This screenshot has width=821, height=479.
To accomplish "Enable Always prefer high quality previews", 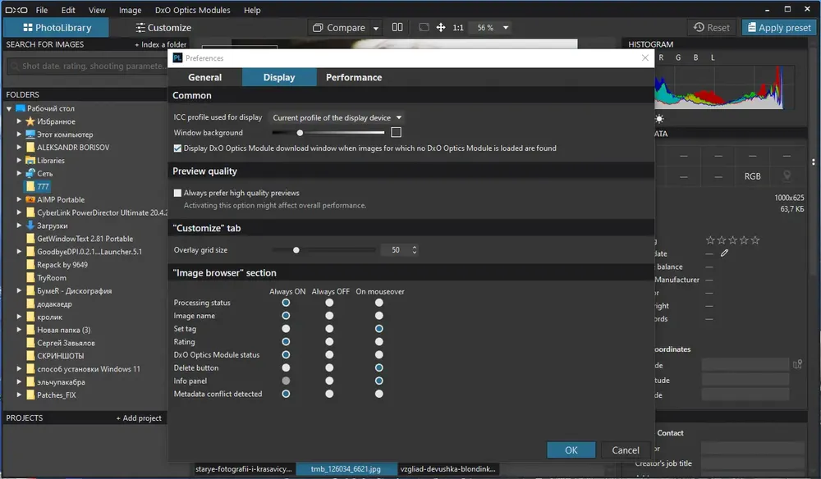I will click(x=177, y=193).
